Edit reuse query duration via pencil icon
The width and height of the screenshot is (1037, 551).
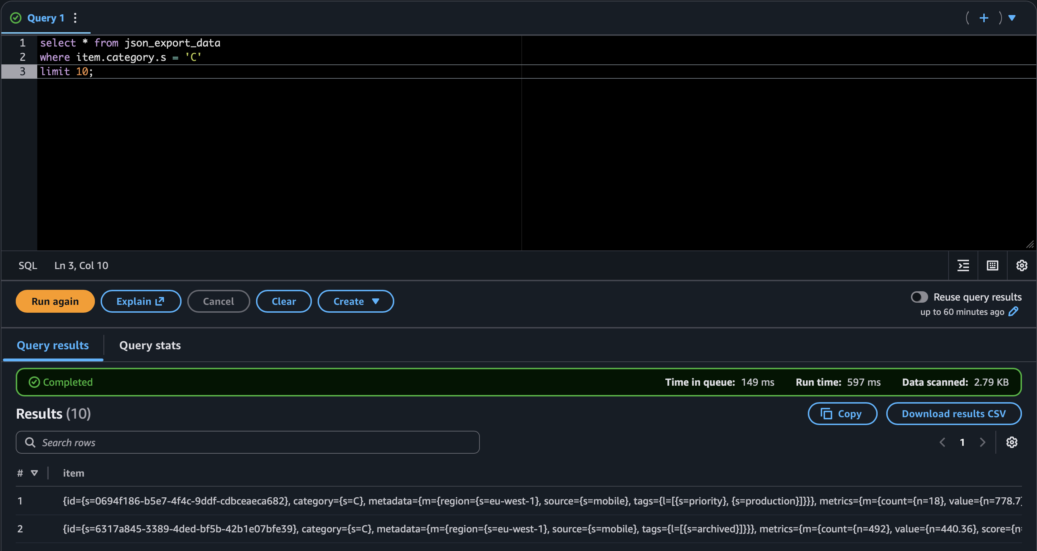[1013, 312]
